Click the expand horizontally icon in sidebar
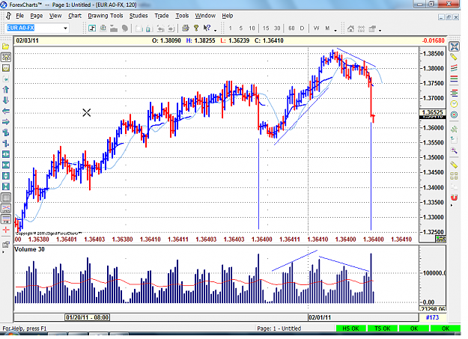The width and height of the screenshot is (468, 339). tap(6, 154)
